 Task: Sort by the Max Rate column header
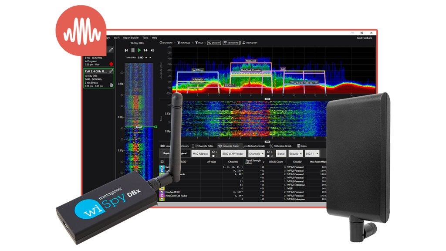pyautogui.click(x=318, y=162)
